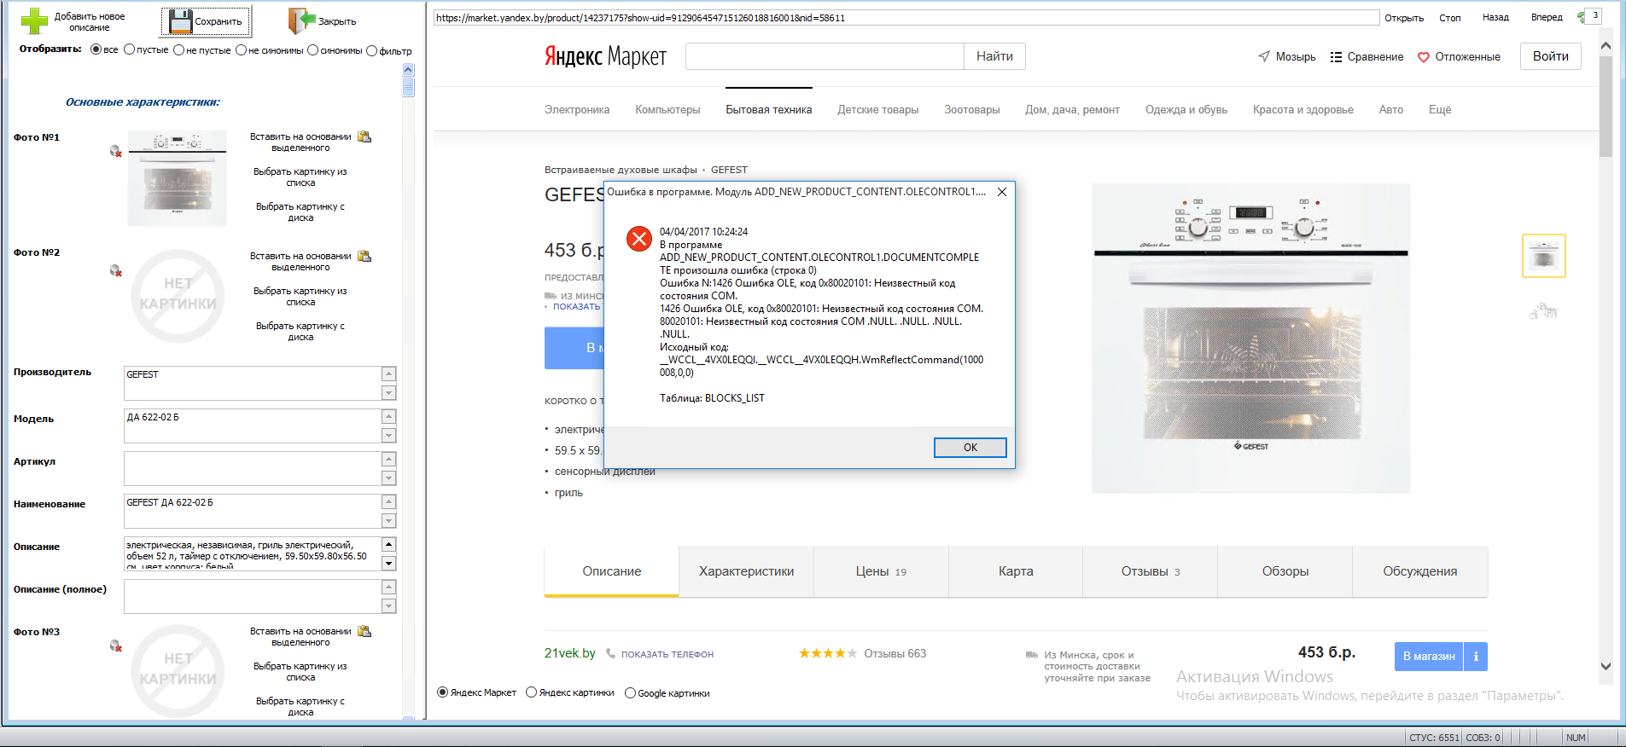Click up arrow of Модель field
The height and width of the screenshot is (747, 1626).
pyautogui.click(x=388, y=416)
